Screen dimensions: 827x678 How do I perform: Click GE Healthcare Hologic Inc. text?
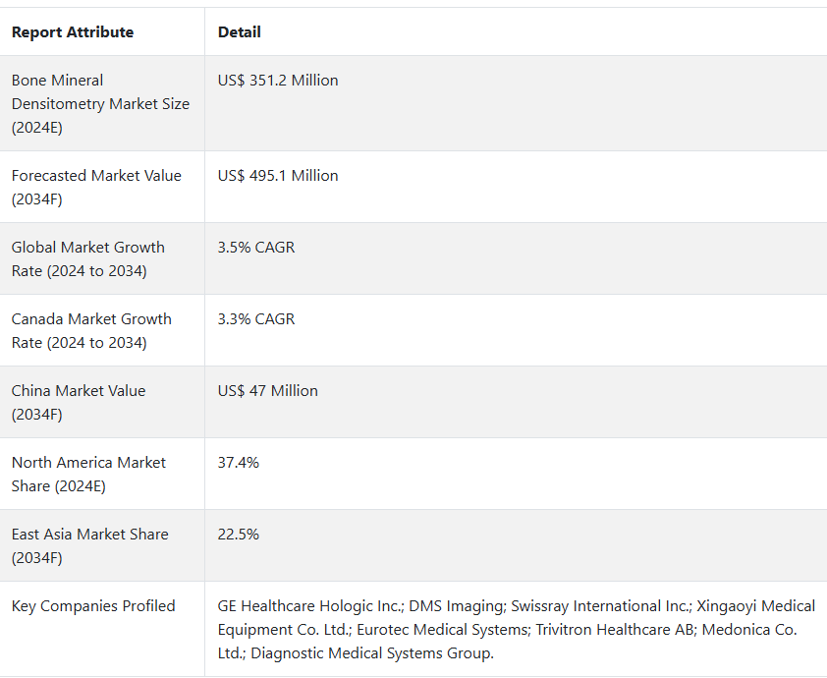tap(308, 606)
